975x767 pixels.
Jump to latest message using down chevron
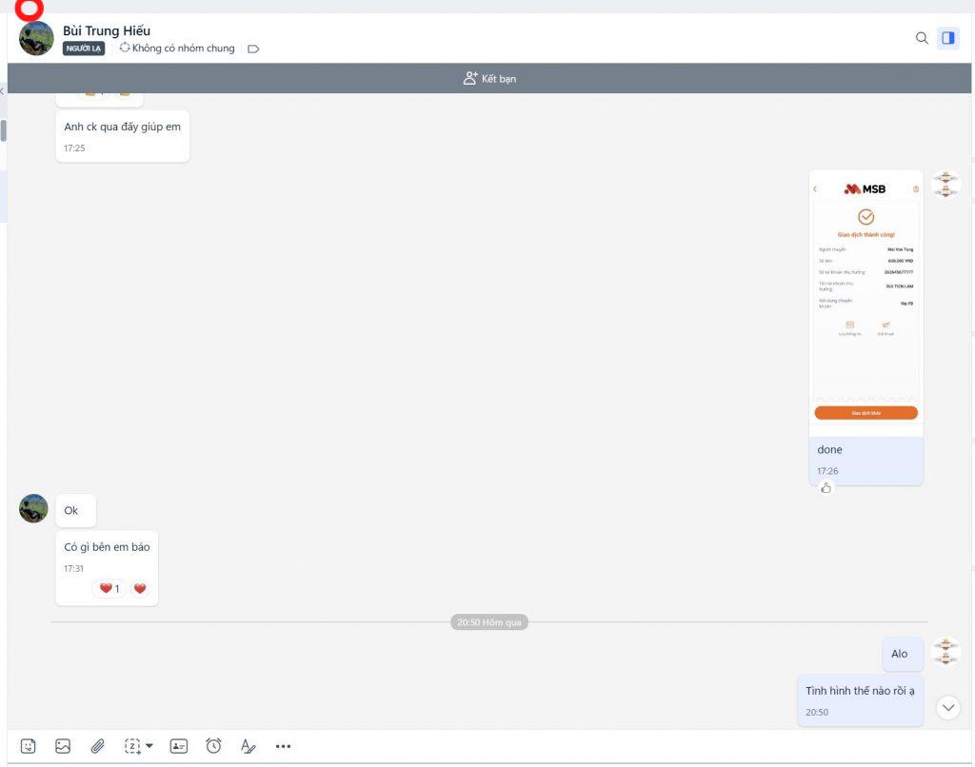click(947, 707)
